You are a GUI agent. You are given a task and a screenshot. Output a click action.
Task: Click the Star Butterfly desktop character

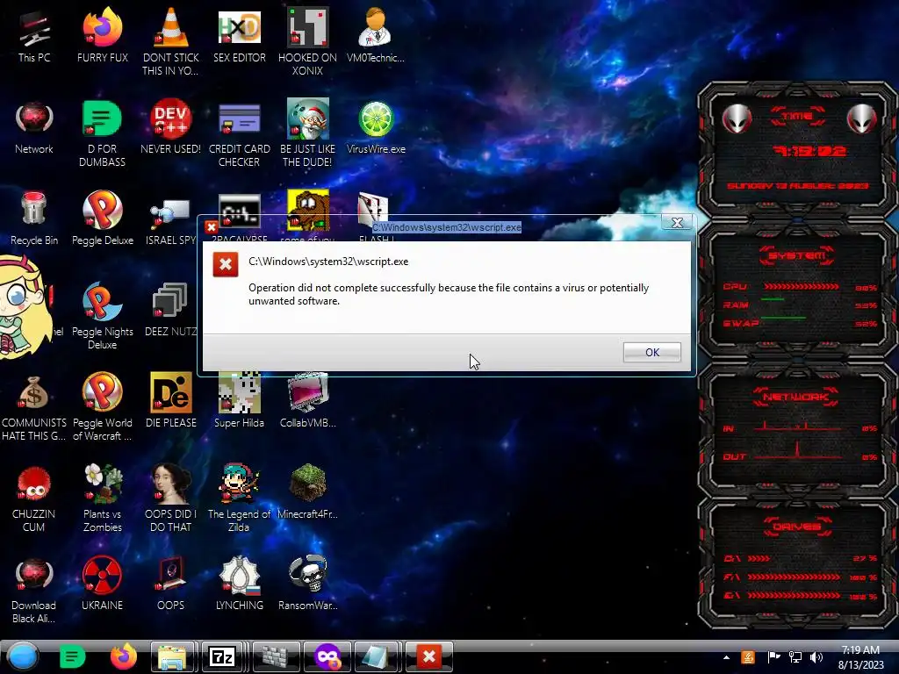pos(24,307)
